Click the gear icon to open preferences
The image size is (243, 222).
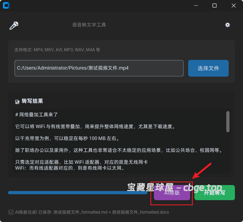tap(228, 25)
